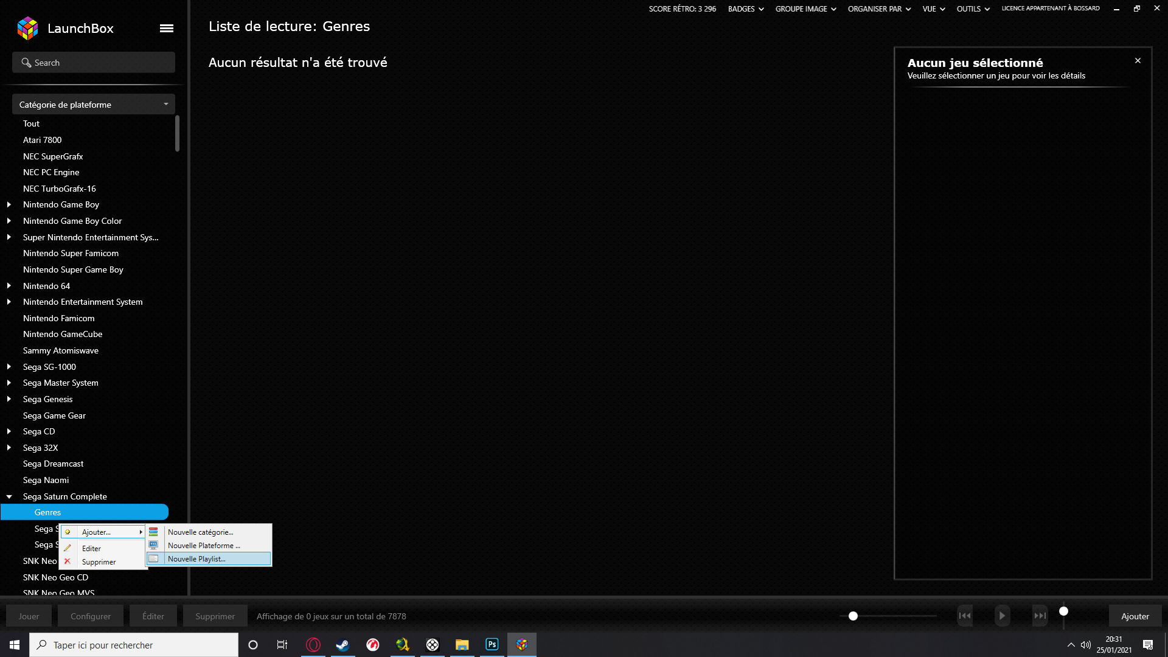1168x657 pixels.
Task: Expand Nintendo Game Boy tree node
Action: 9,204
